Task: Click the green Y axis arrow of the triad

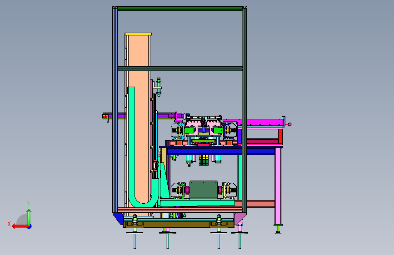Action: (29, 217)
